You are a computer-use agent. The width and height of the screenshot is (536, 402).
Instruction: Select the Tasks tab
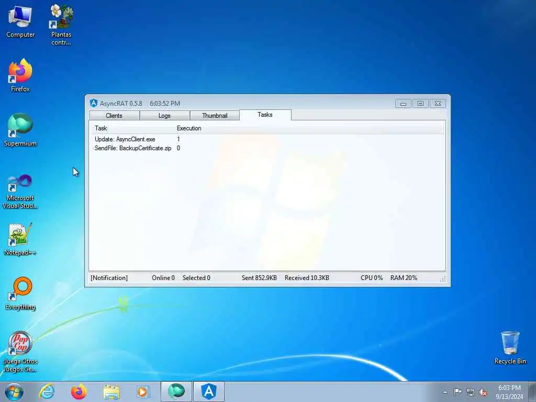[265, 115]
